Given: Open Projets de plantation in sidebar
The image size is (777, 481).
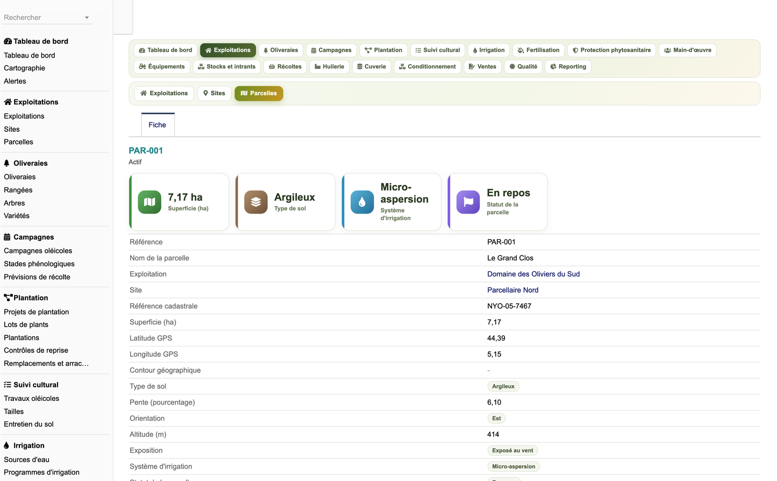Looking at the screenshot, I should point(37,312).
